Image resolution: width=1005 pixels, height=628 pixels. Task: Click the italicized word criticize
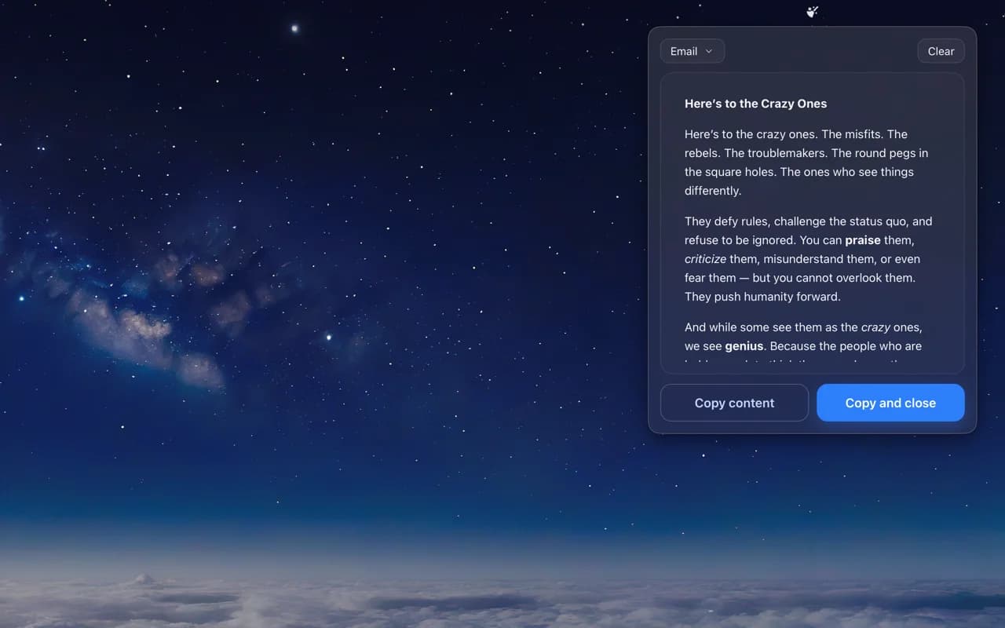704,258
